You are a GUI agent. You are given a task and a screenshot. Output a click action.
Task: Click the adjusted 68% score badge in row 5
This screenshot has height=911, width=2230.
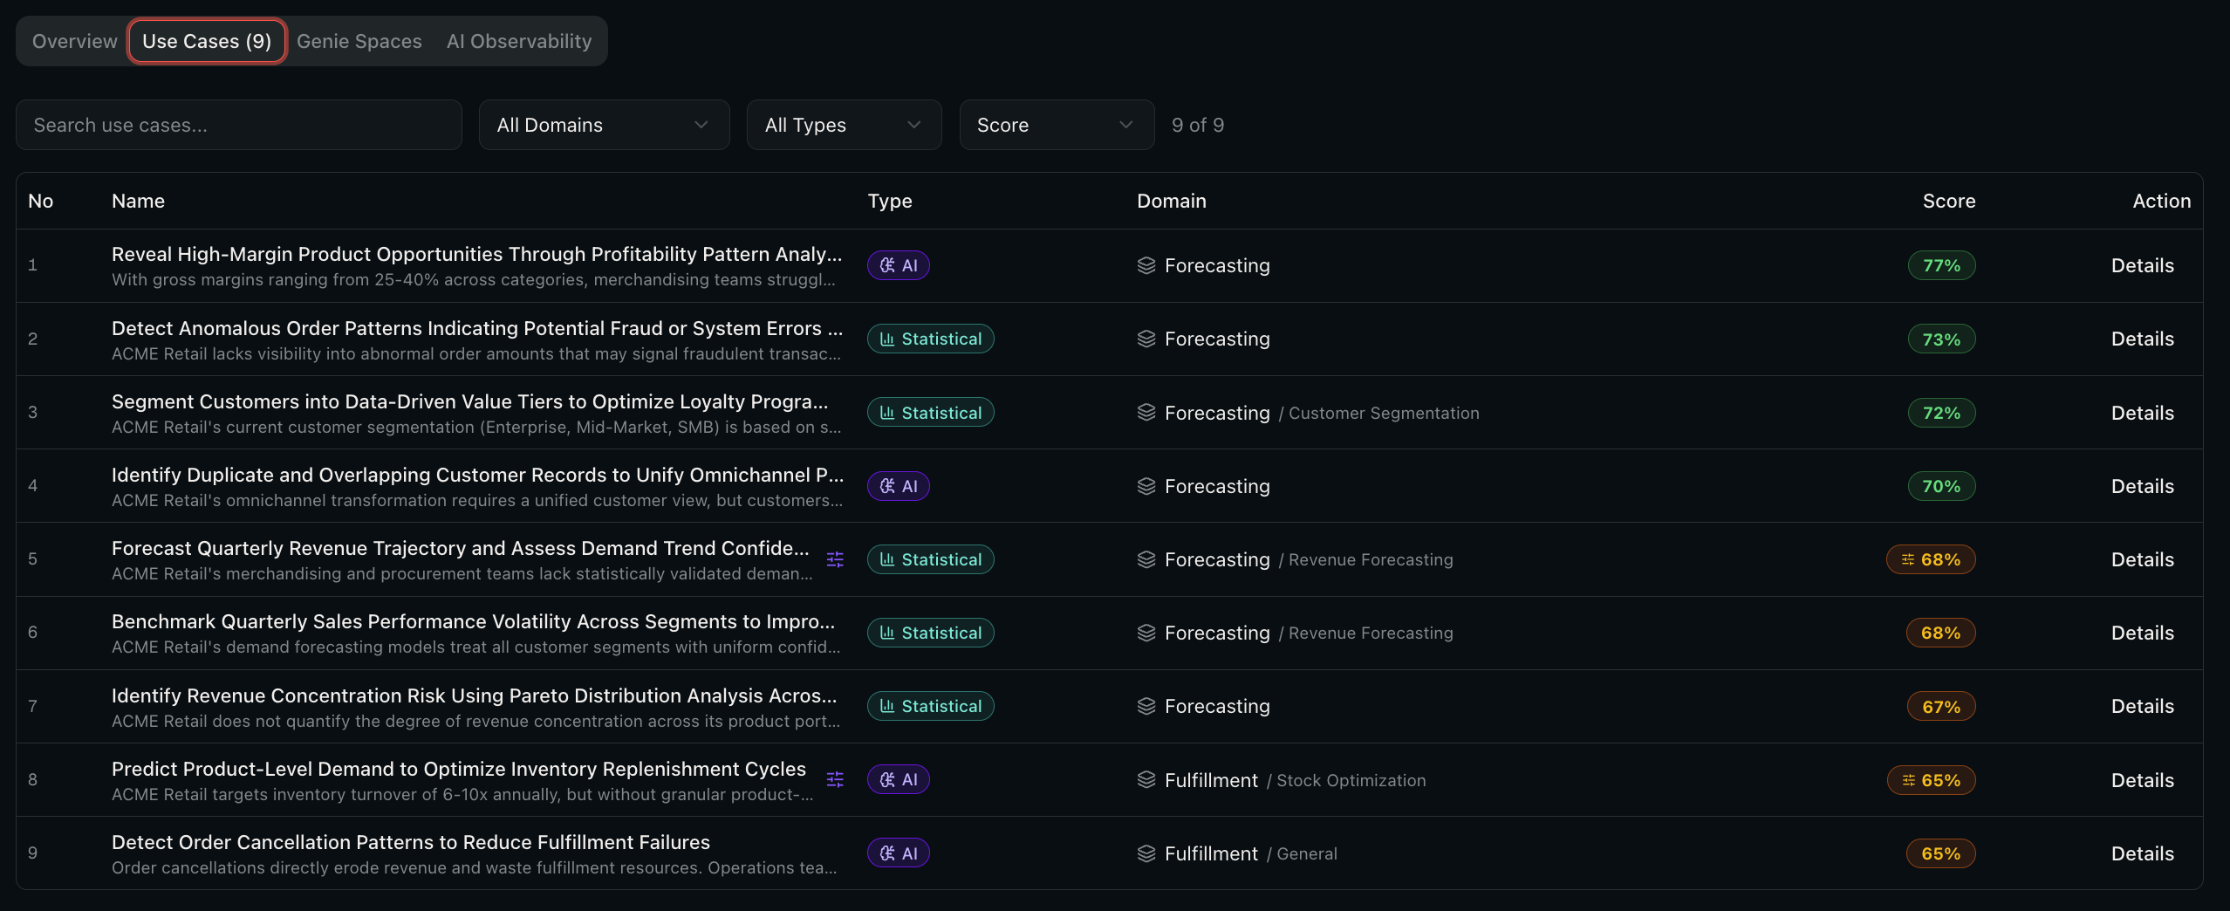[1931, 559]
